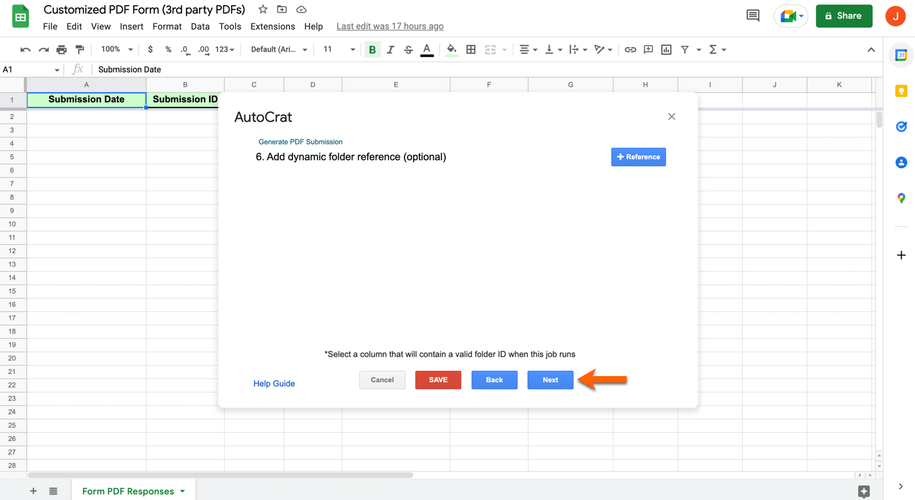
Task: Select the paint format tool
Action: tap(80, 49)
